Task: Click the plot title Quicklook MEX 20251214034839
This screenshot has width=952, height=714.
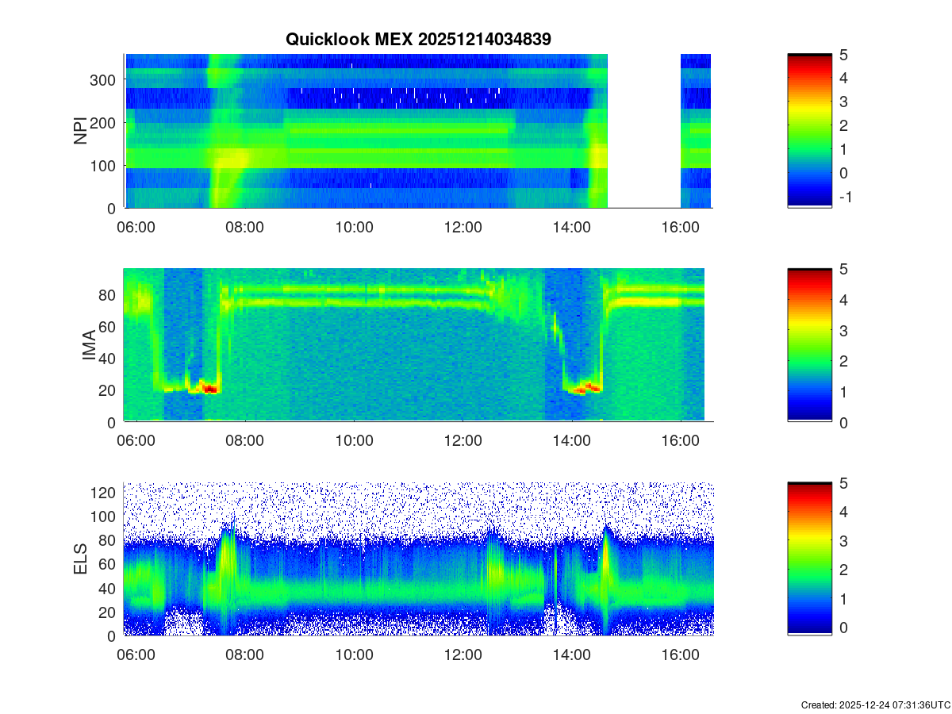Action: [x=418, y=39]
